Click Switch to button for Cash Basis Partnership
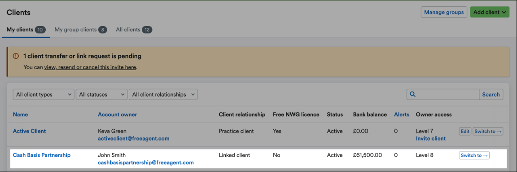This screenshot has width=517, height=172. tap(474, 155)
